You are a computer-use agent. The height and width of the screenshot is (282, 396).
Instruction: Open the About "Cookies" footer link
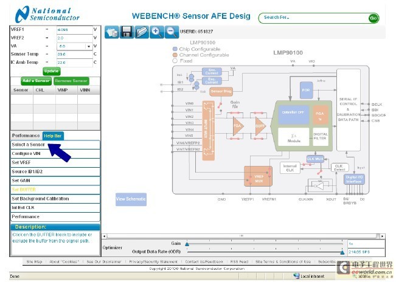[64, 262]
